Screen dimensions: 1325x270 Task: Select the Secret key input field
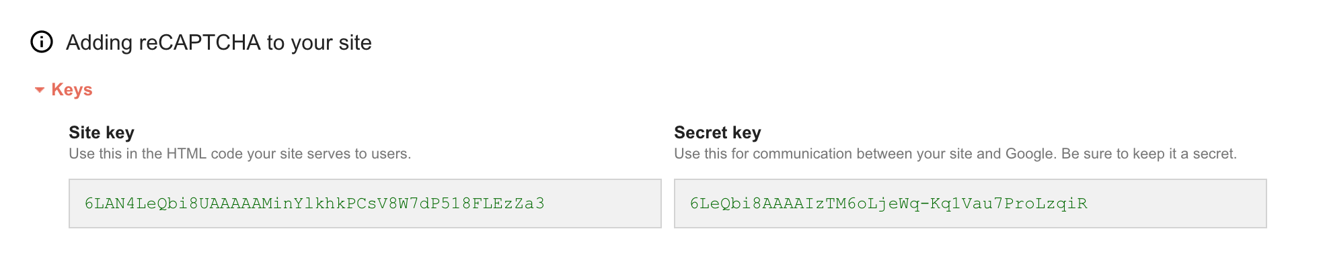point(971,204)
